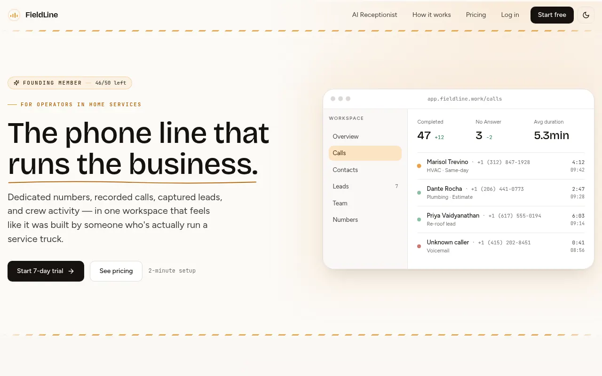602x376 pixels.
Task: Click the Avg duration value 5.3min
Action: (x=551, y=135)
